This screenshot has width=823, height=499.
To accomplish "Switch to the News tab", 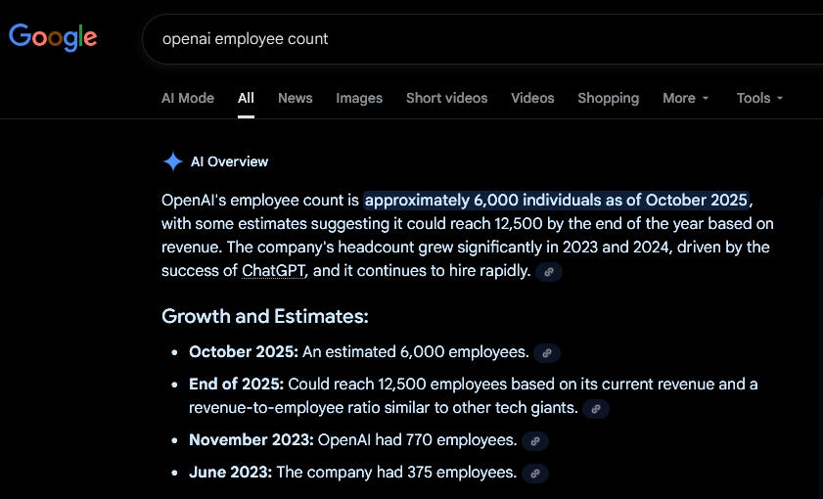I will [x=295, y=98].
